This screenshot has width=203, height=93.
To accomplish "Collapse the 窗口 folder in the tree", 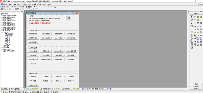I will 2,32.
